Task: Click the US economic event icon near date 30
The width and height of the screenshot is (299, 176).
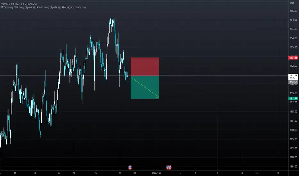Action: 130,167
